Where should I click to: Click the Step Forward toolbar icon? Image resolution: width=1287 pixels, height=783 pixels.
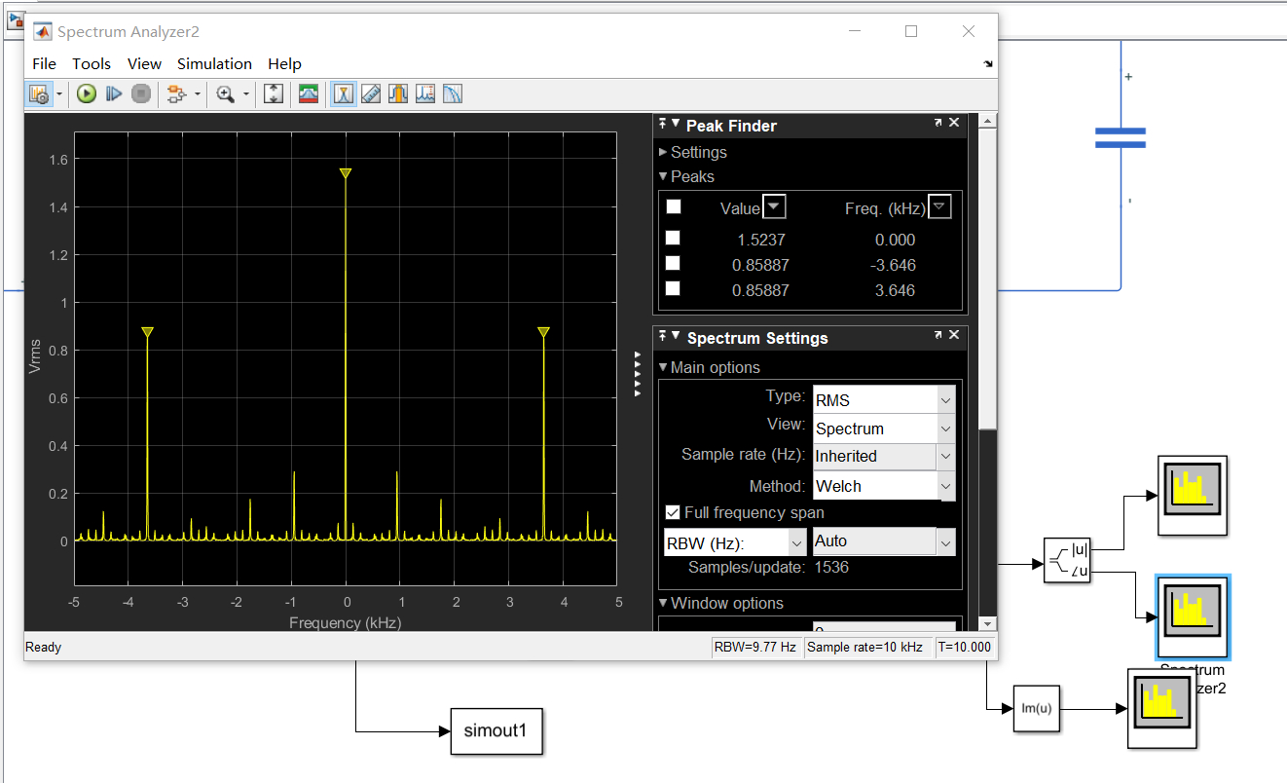114,93
